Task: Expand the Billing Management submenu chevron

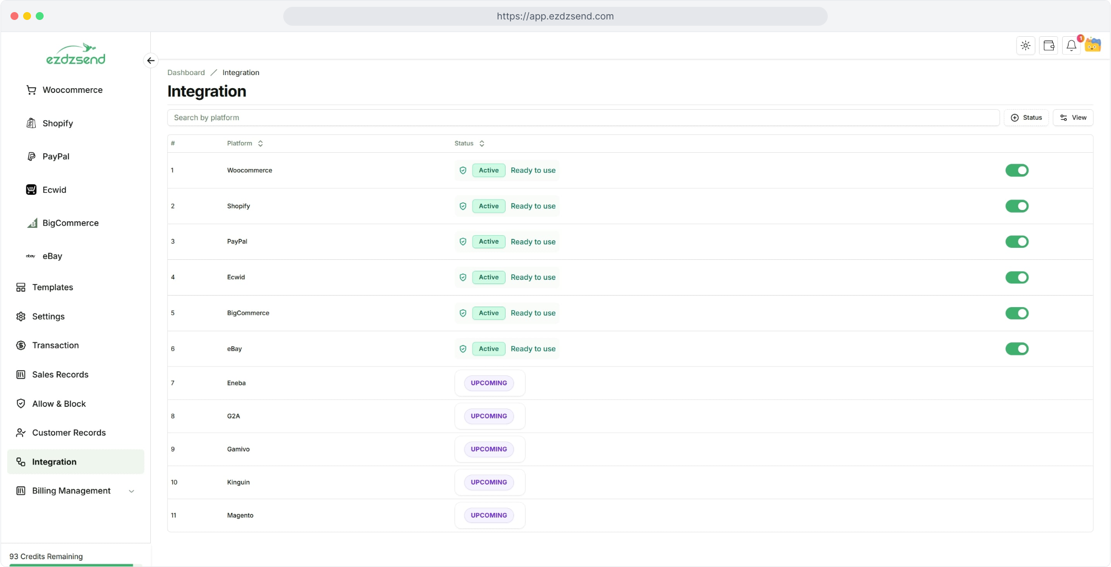Action: 131,491
